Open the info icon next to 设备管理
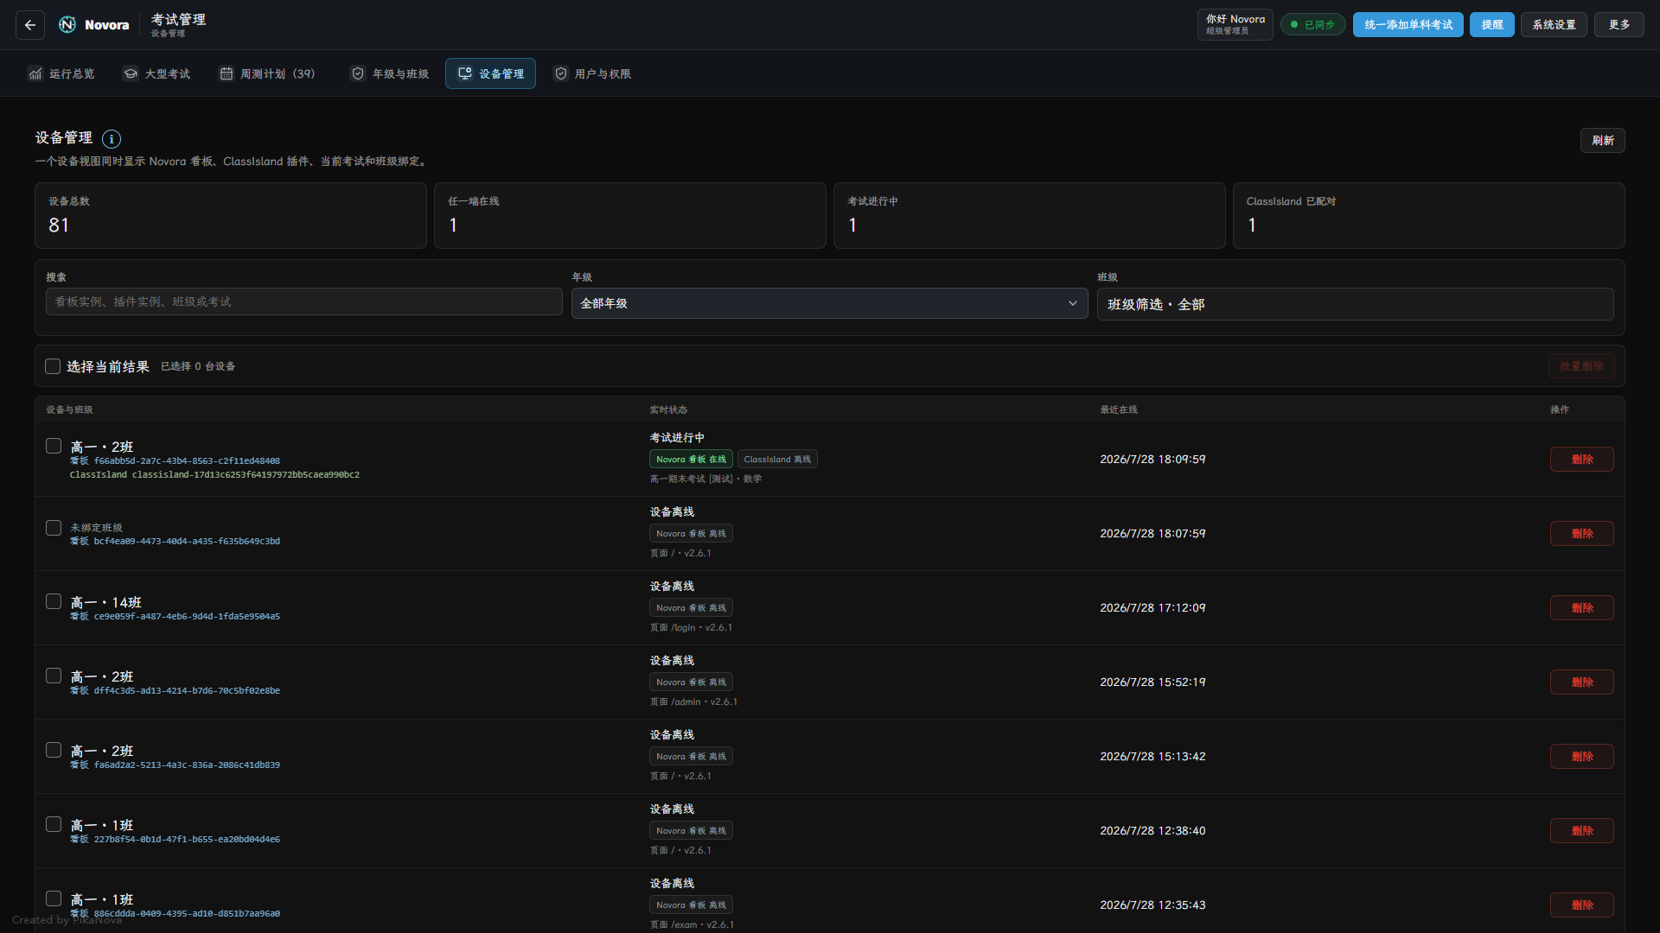The image size is (1660, 933). click(x=112, y=139)
